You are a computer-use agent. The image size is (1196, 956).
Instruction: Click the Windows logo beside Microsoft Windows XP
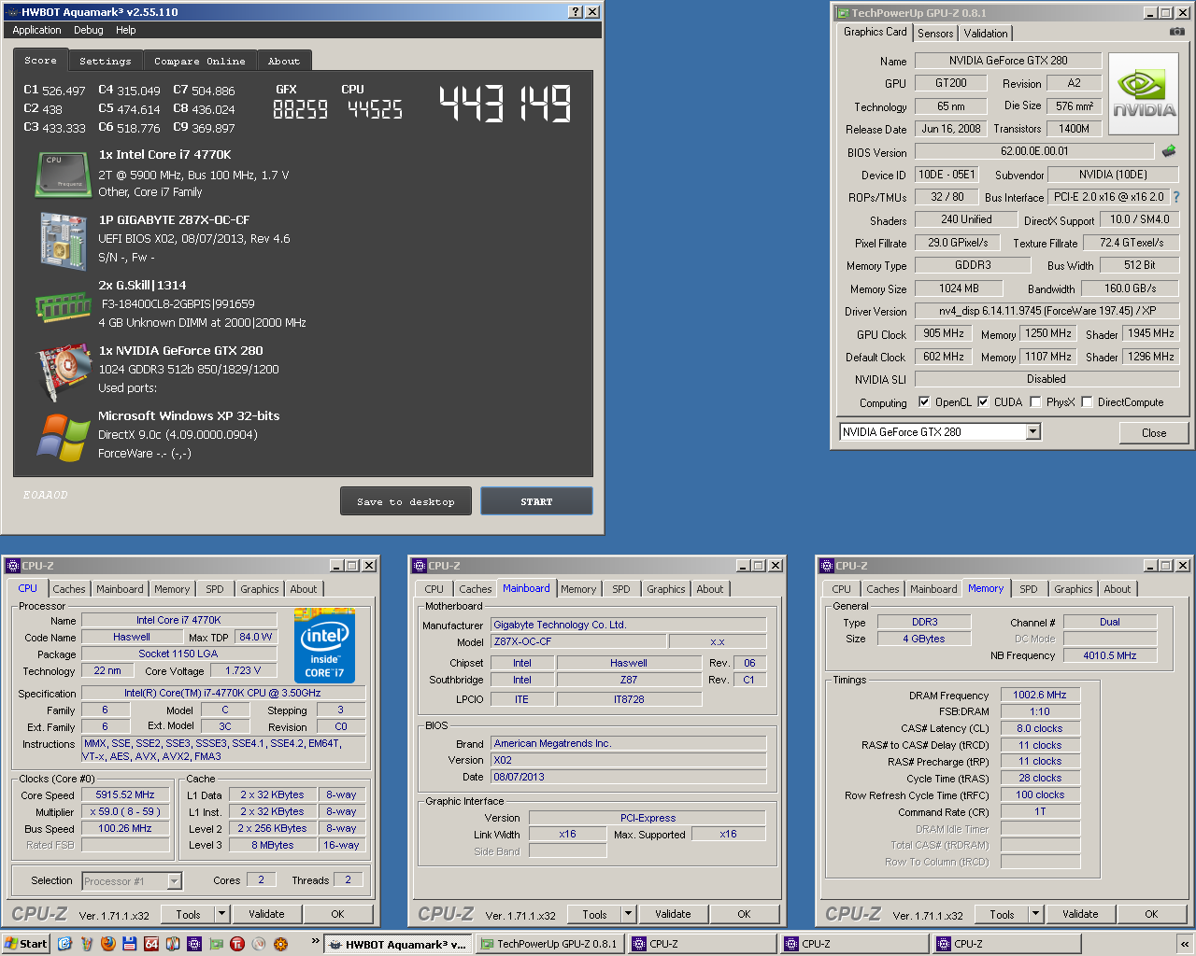(63, 437)
